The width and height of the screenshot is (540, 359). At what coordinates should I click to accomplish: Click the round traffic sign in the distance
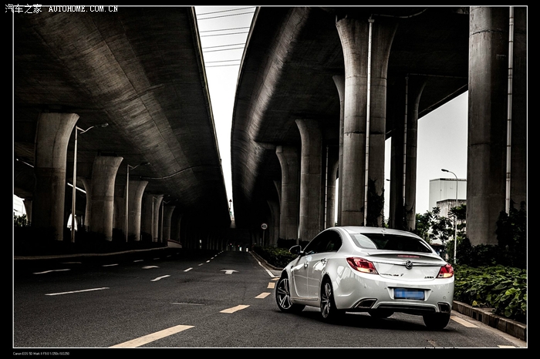(264, 226)
